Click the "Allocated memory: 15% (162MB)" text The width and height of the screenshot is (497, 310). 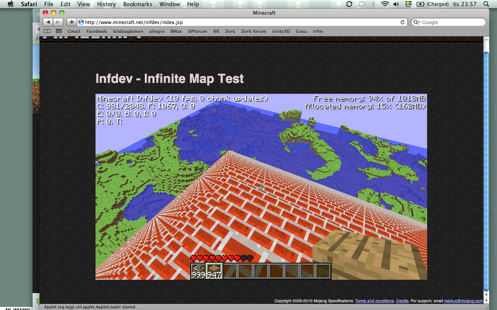[x=365, y=106]
